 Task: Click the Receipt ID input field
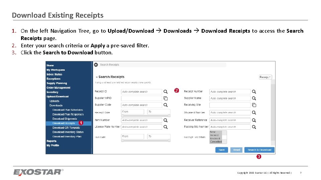click(x=141, y=92)
